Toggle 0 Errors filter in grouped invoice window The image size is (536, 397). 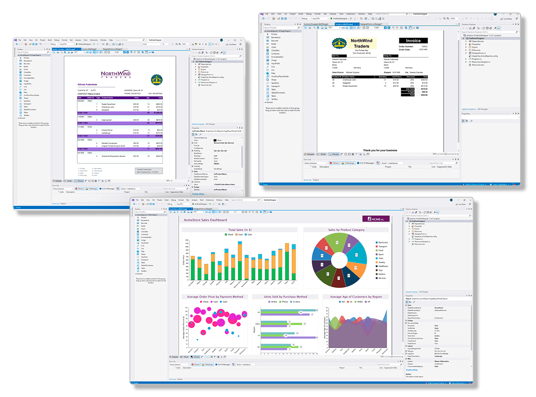point(79,189)
